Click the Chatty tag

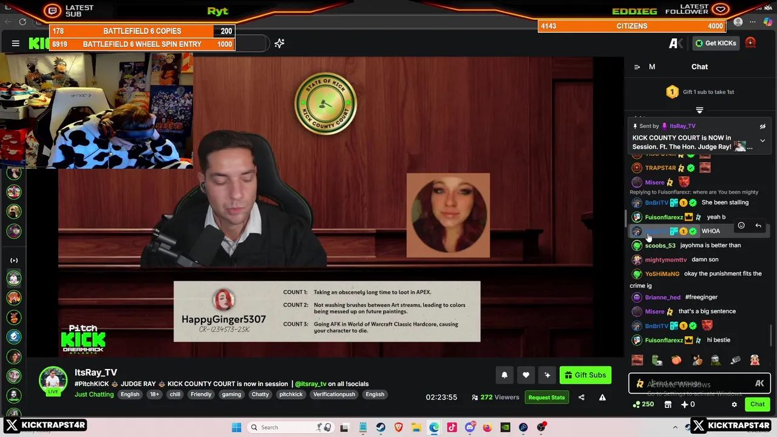click(260, 395)
